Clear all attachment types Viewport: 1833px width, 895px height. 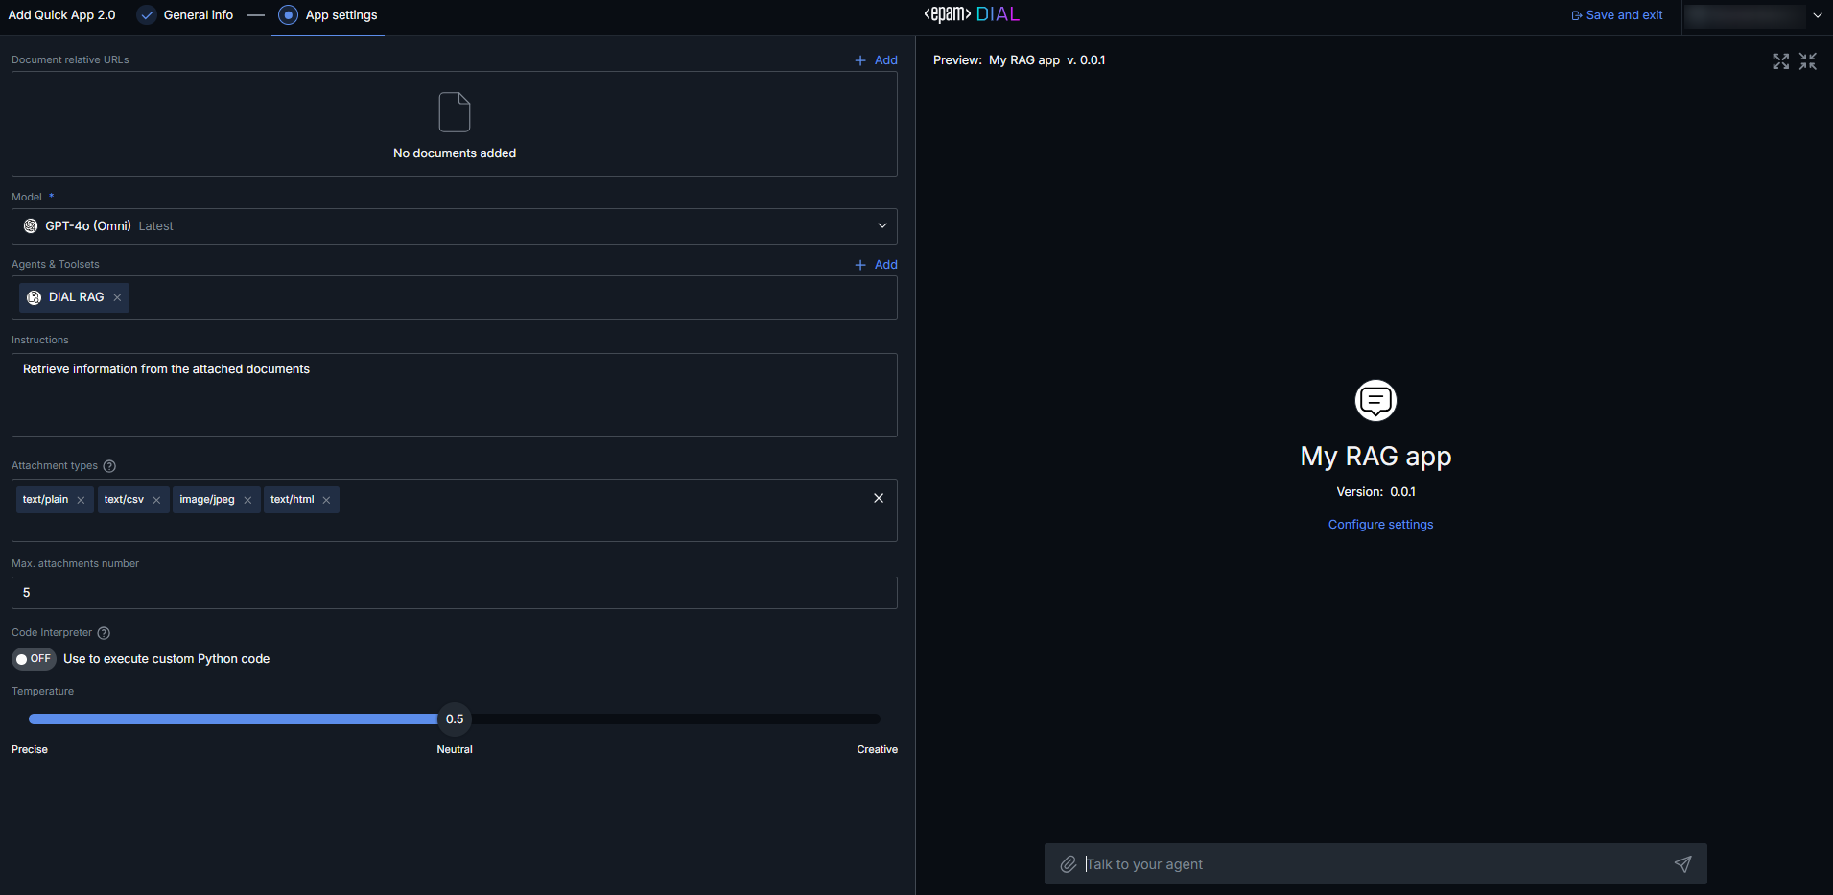point(878,498)
